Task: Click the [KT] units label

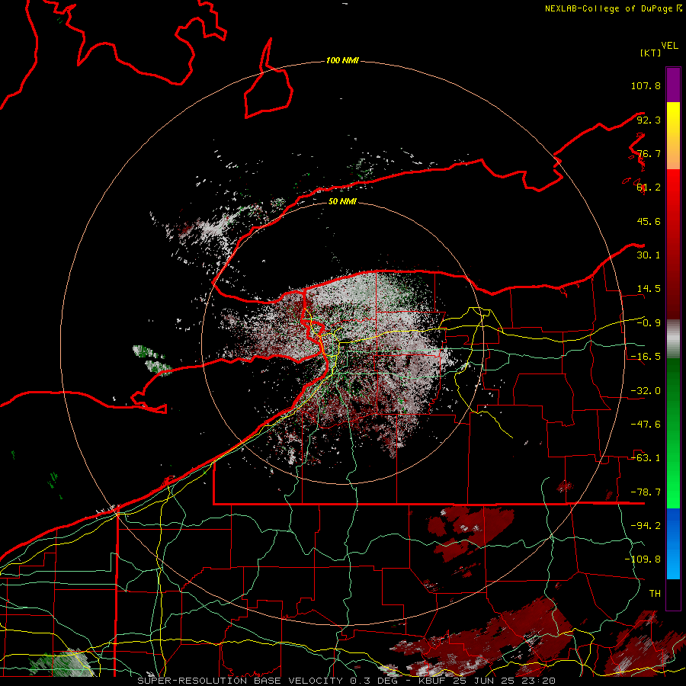Action: coord(650,53)
